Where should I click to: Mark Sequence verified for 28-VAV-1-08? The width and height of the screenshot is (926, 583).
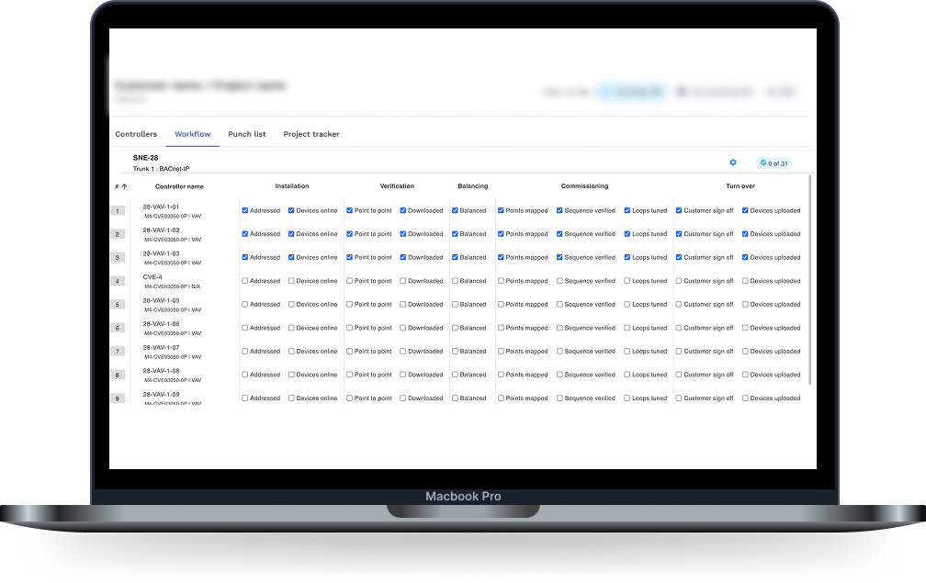[x=559, y=375]
